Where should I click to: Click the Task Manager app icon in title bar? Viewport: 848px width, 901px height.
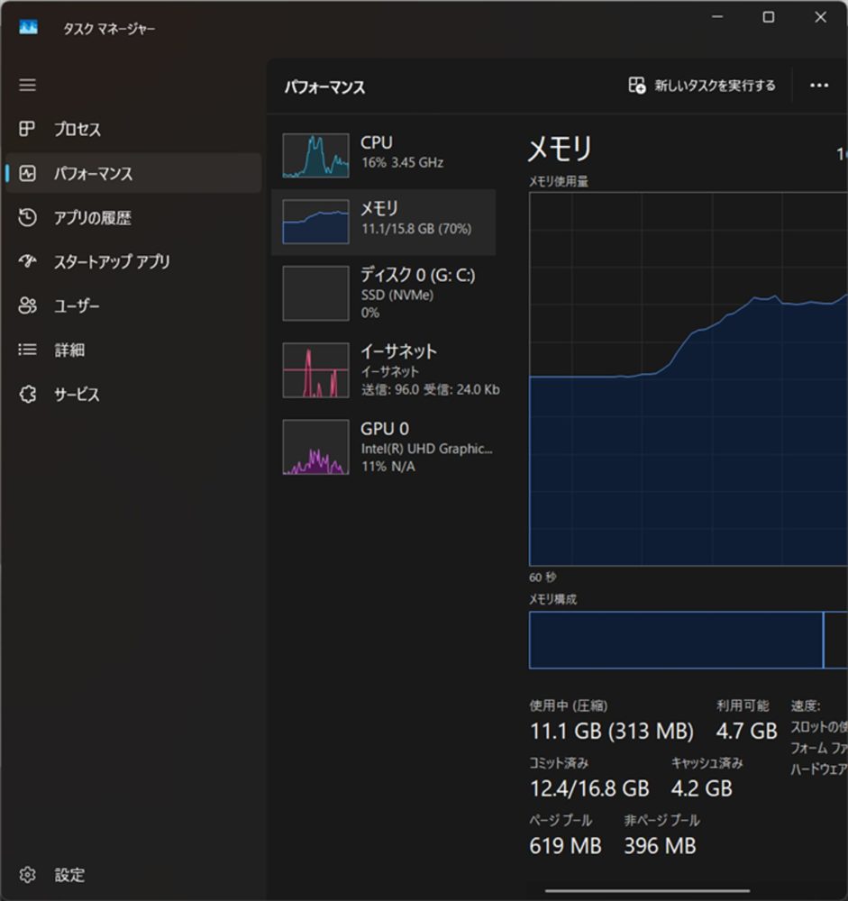(x=28, y=27)
